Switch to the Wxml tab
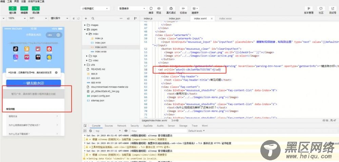Image resolution: width=339 pixels, height=162 pixels. point(205,126)
